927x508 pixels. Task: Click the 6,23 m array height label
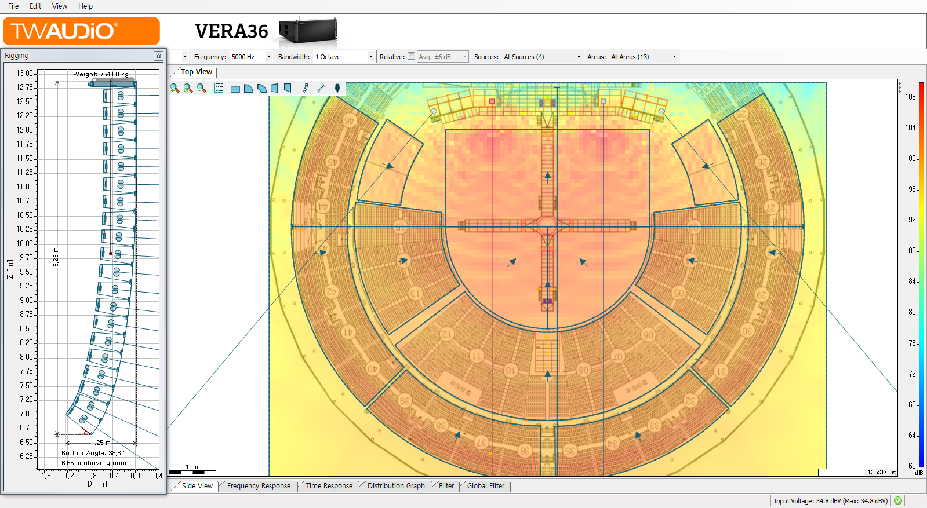[x=56, y=257]
